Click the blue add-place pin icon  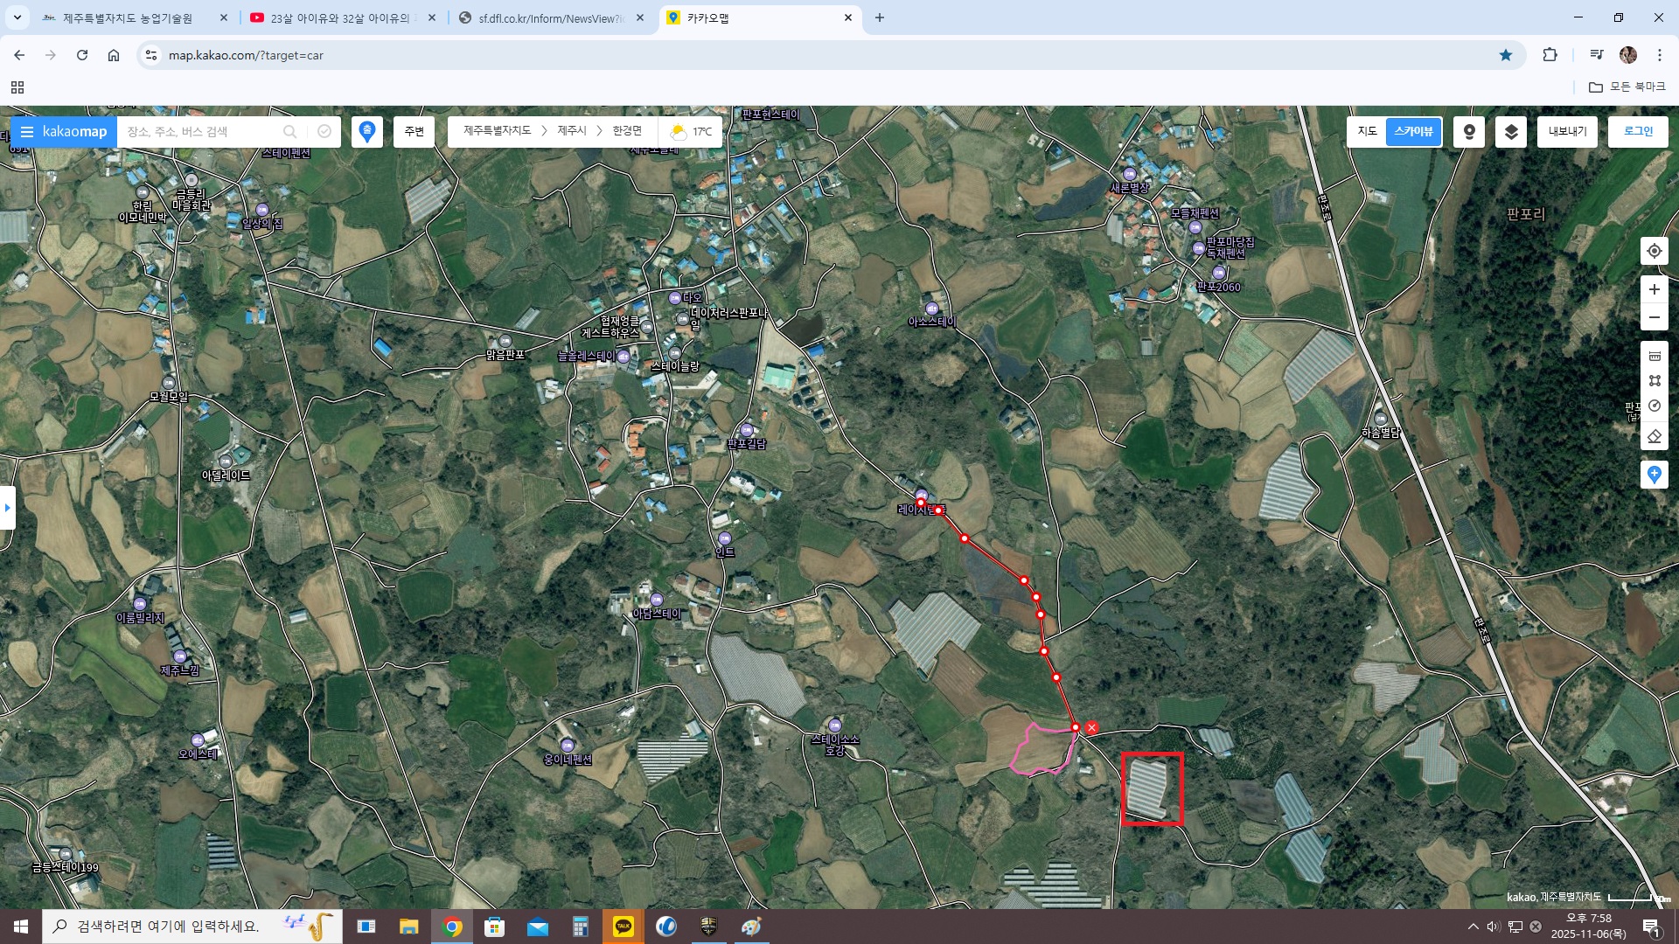[1654, 475]
